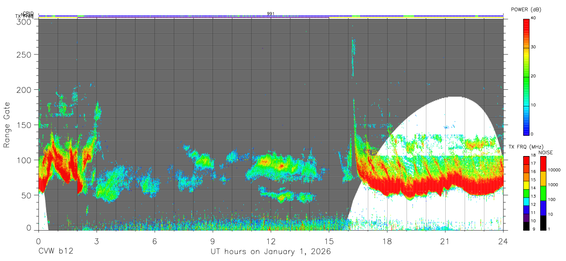This screenshot has height=261, width=566.
Task: Click the 16 label on TX FRQ scale
Action: tap(533, 171)
